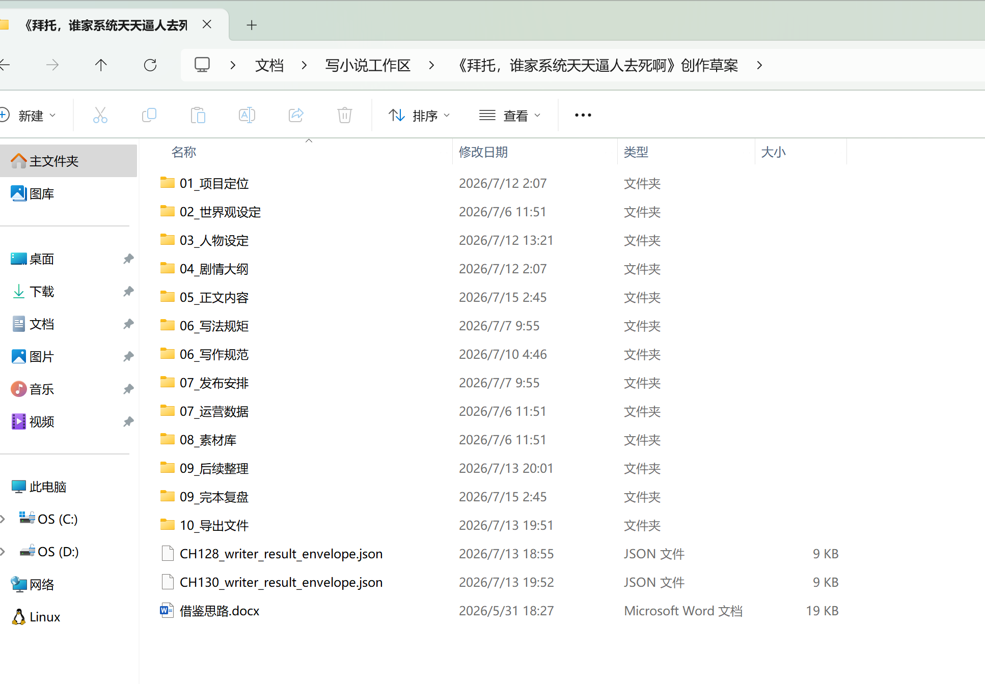Image resolution: width=985 pixels, height=684 pixels.
Task: Click the Share icon in toolbar
Action: click(x=296, y=116)
